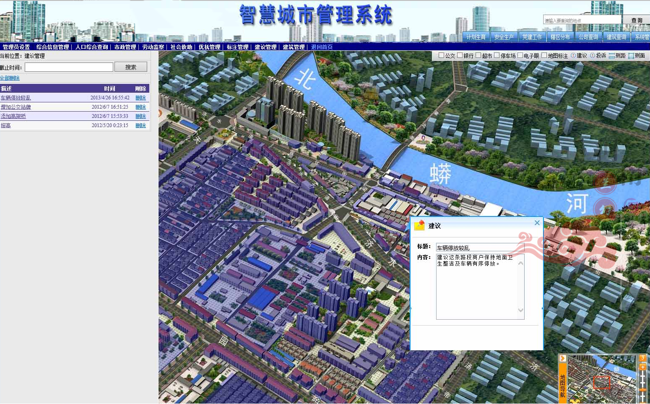Screen dimensions: 650x404
Task: Enable the 电子眼 camera layer checkbox
Action: [x=520, y=55]
